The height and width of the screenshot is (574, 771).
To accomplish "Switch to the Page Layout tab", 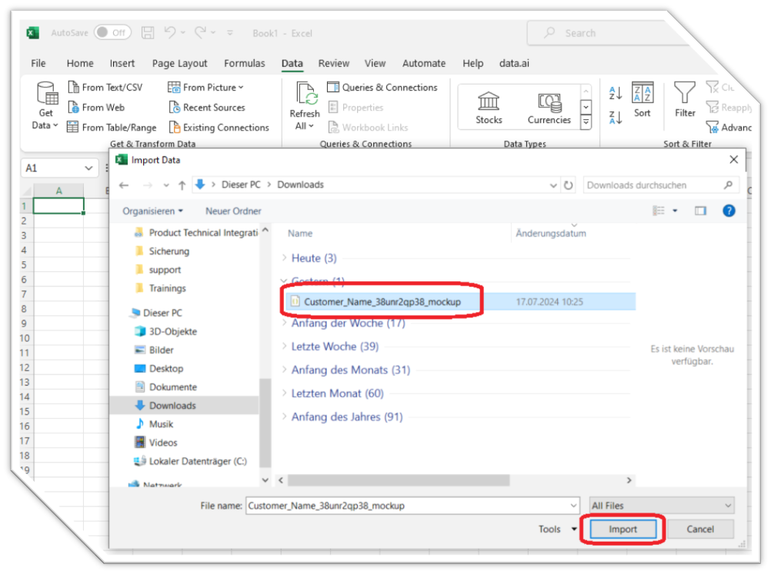I will pyautogui.click(x=179, y=64).
